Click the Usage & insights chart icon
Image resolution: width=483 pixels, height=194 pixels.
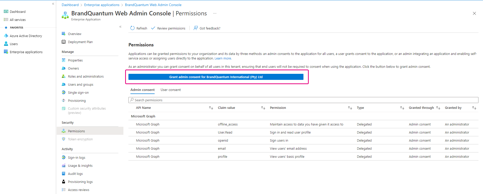click(63, 166)
